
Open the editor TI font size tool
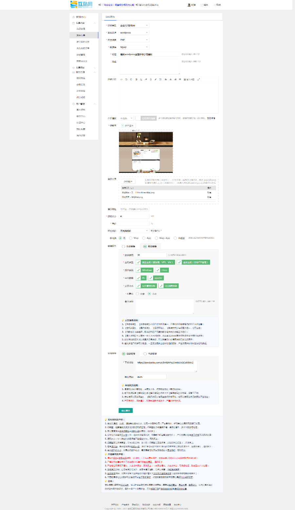pos(160,79)
